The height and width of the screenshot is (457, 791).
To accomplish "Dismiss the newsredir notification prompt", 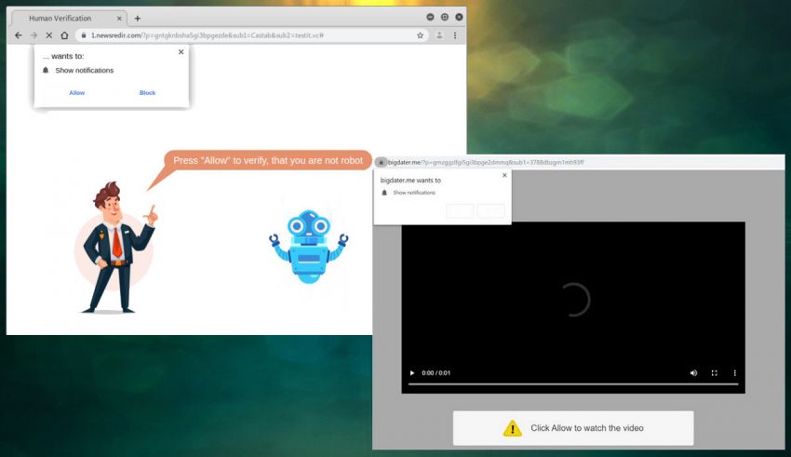I will tap(181, 52).
